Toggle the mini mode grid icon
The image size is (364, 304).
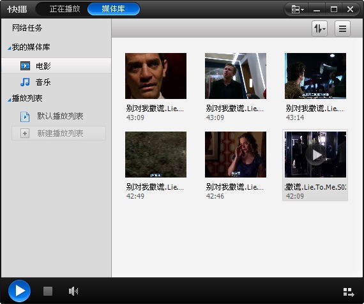(x=349, y=292)
